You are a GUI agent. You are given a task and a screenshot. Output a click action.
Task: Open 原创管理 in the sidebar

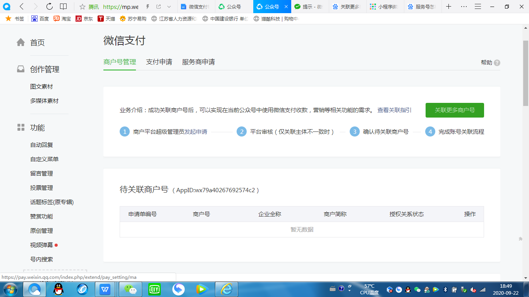(41, 231)
